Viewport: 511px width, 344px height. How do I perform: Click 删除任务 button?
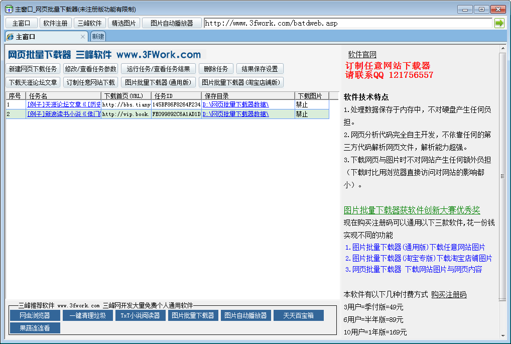click(216, 69)
